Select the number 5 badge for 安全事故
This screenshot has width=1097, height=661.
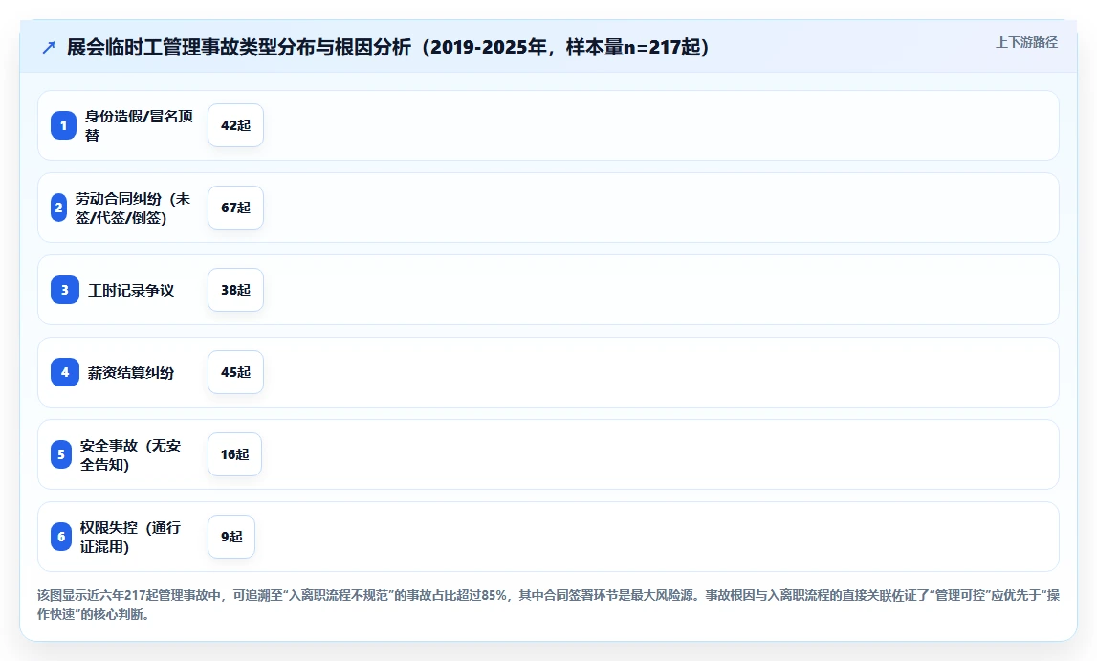pyautogui.click(x=61, y=454)
